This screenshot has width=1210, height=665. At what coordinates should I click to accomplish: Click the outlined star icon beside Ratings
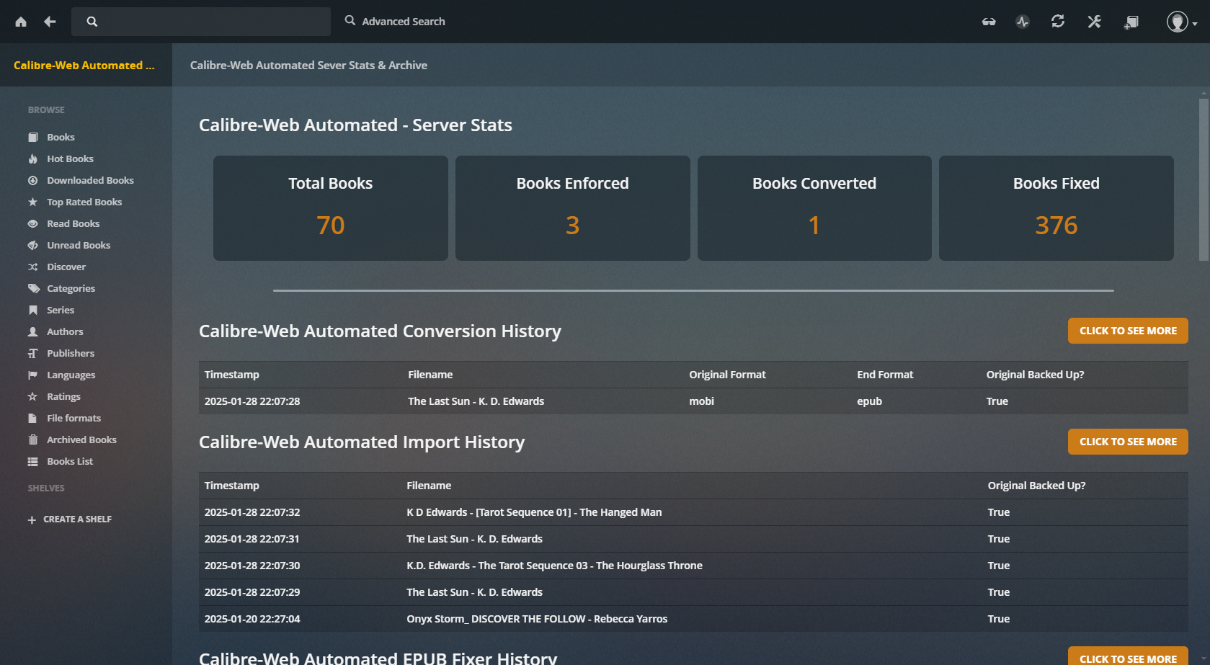pyautogui.click(x=32, y=396)
